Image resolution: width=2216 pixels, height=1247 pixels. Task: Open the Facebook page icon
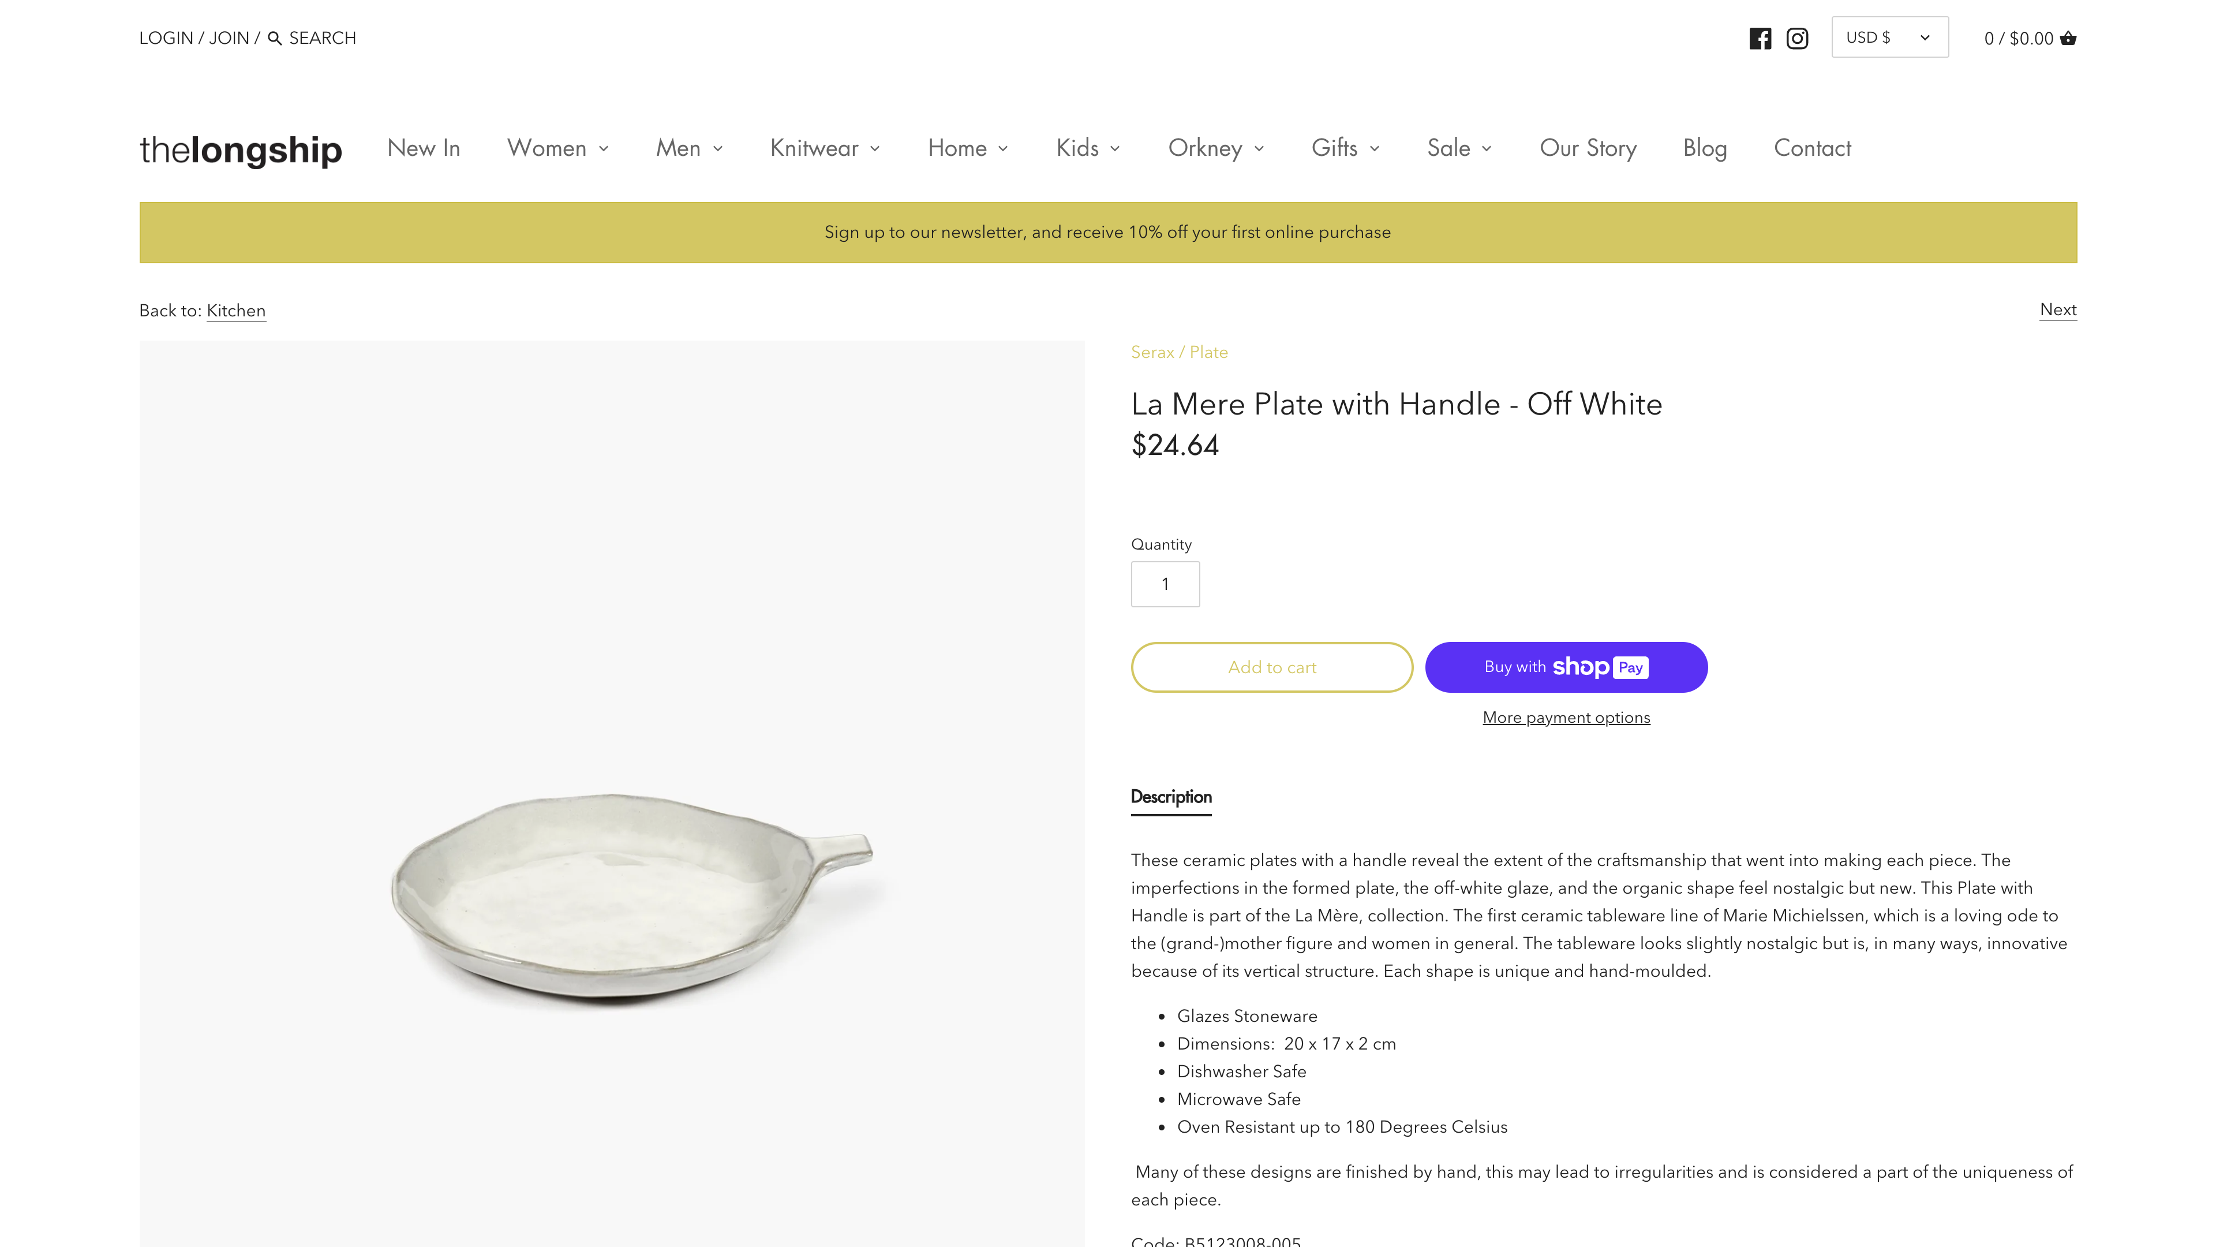tap(1759, 39)
